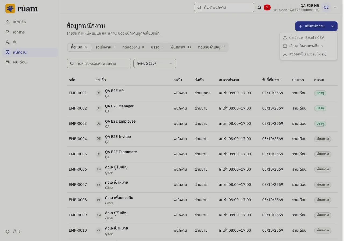
Task: Go to the ทีม team page
Action: (30, 42)
